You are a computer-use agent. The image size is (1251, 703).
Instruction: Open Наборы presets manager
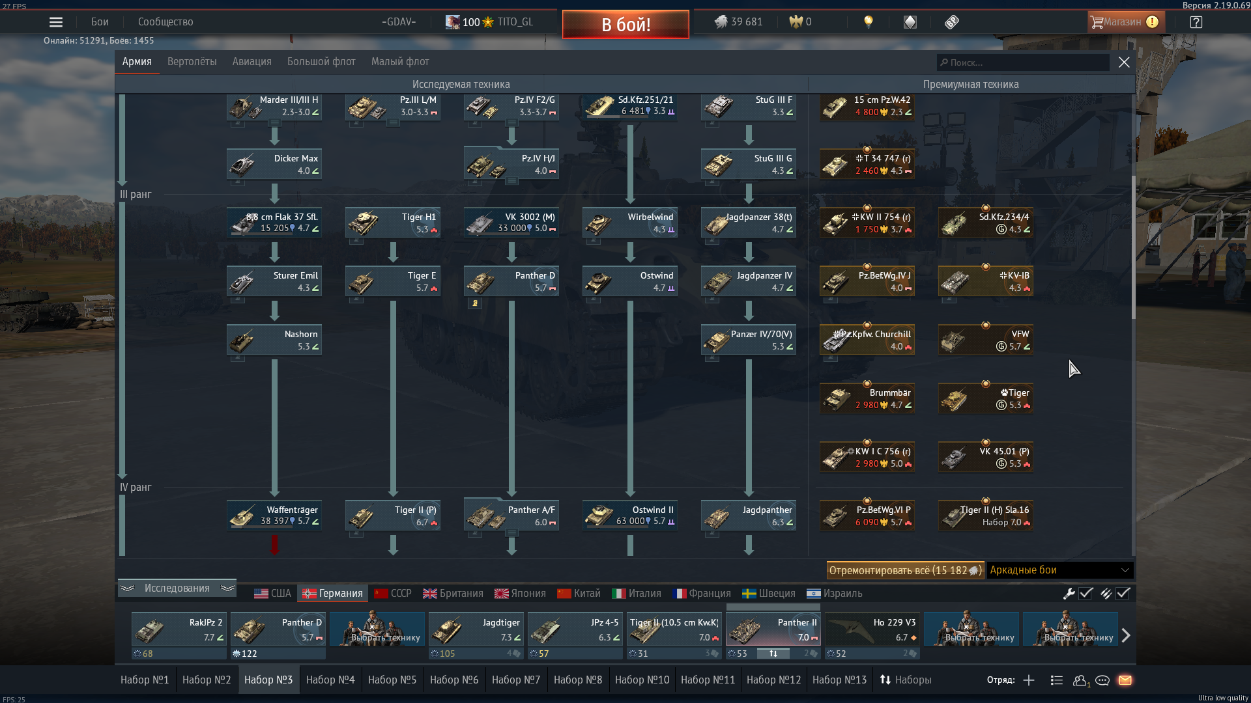coord(905,680)
